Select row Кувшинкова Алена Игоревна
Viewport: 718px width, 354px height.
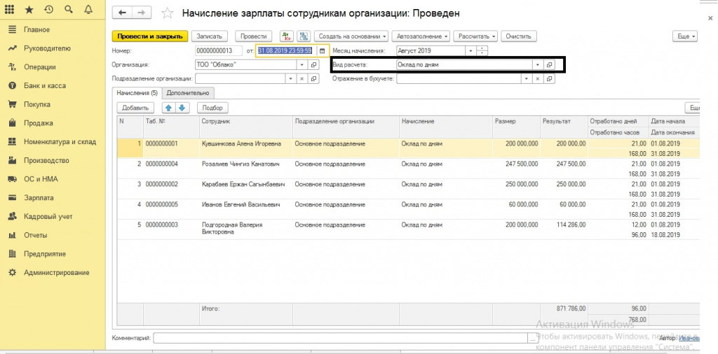(409, 148)
